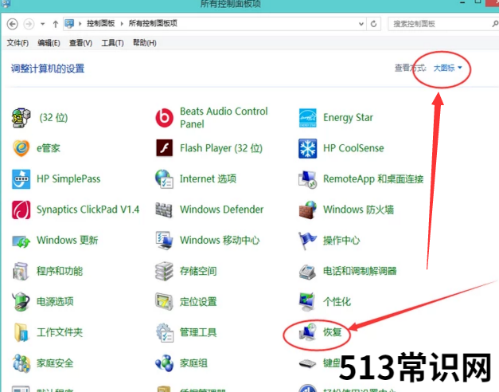Open Windows 防火墙 icon

308,210
